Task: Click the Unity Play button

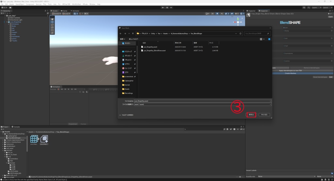Action: 163,7
